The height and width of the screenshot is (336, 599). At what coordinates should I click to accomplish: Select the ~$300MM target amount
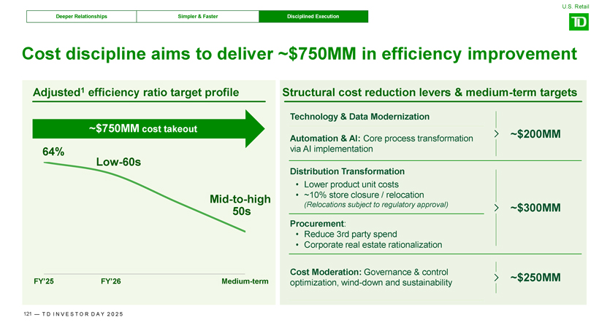[x=535, y=208]
